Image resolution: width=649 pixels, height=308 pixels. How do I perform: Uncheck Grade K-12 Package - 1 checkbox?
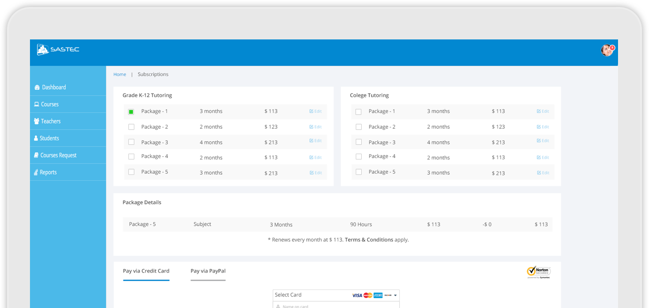tap(131, 112)
